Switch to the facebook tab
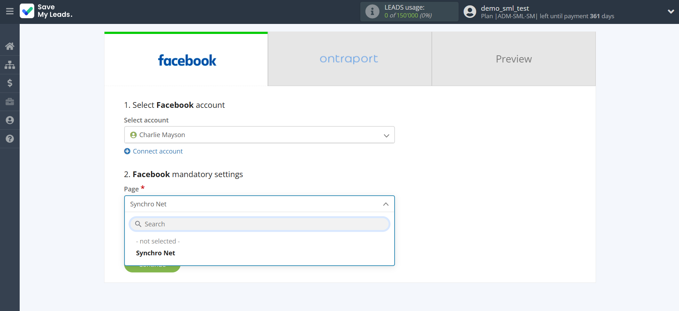This screenshot has width=679, height=311. (x=186, y=60)
